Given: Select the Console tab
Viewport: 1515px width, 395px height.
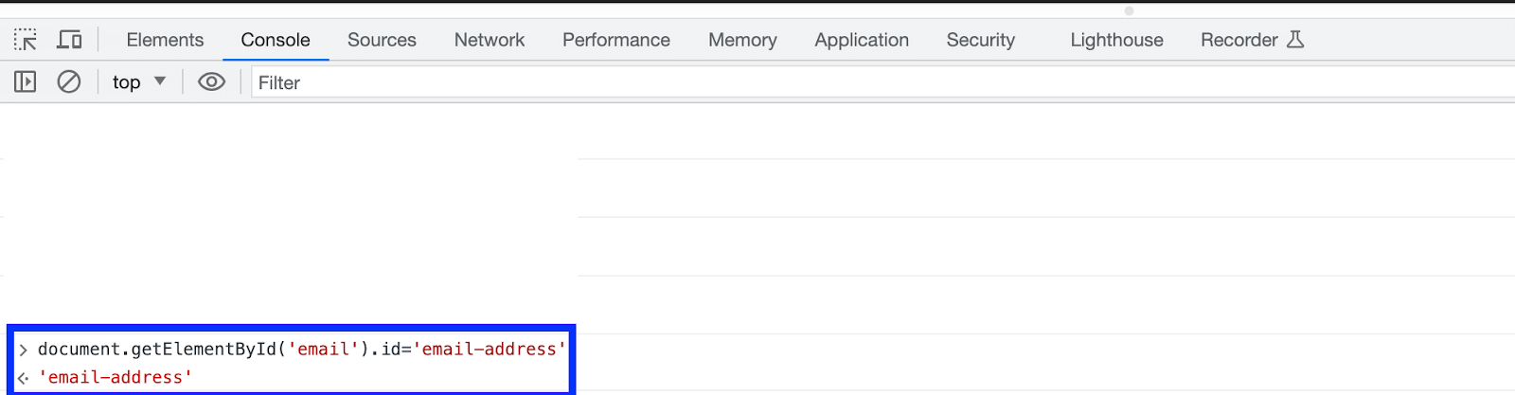Looking at the screenshot, I should click(x=275, y=40).
